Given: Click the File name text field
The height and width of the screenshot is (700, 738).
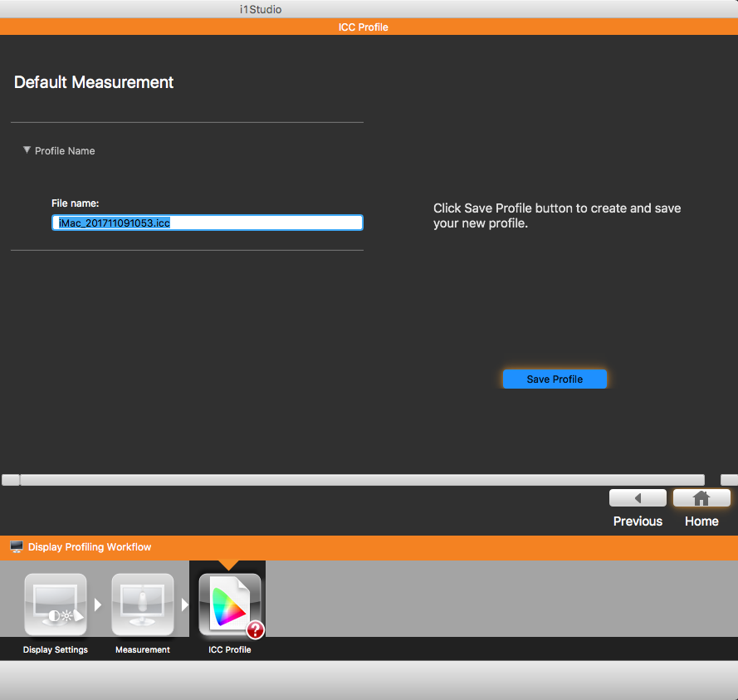Looking at the screenshot, I should [208, 223].
